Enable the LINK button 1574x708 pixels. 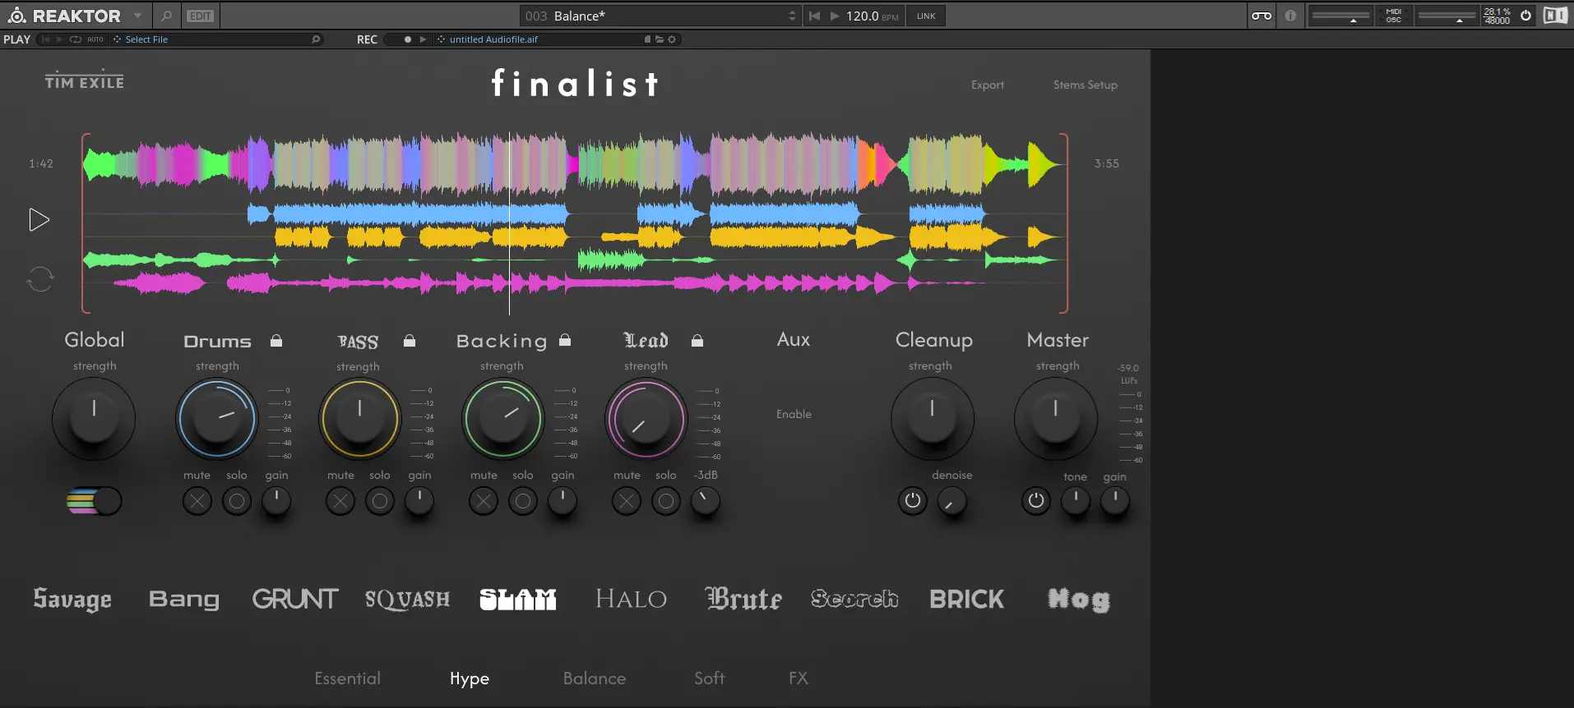coord(926,16)
